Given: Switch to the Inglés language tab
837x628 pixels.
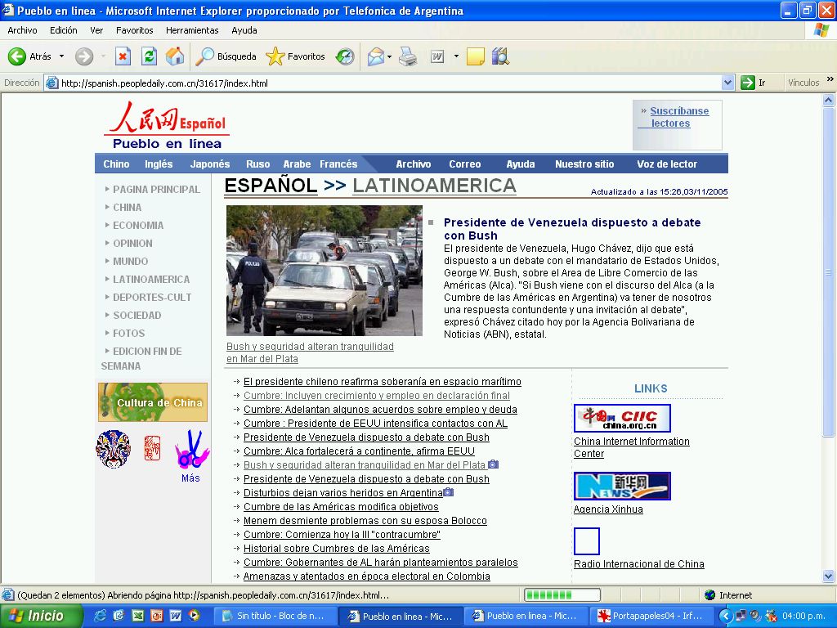Looking at the screenshot, I should coord(159,164).
